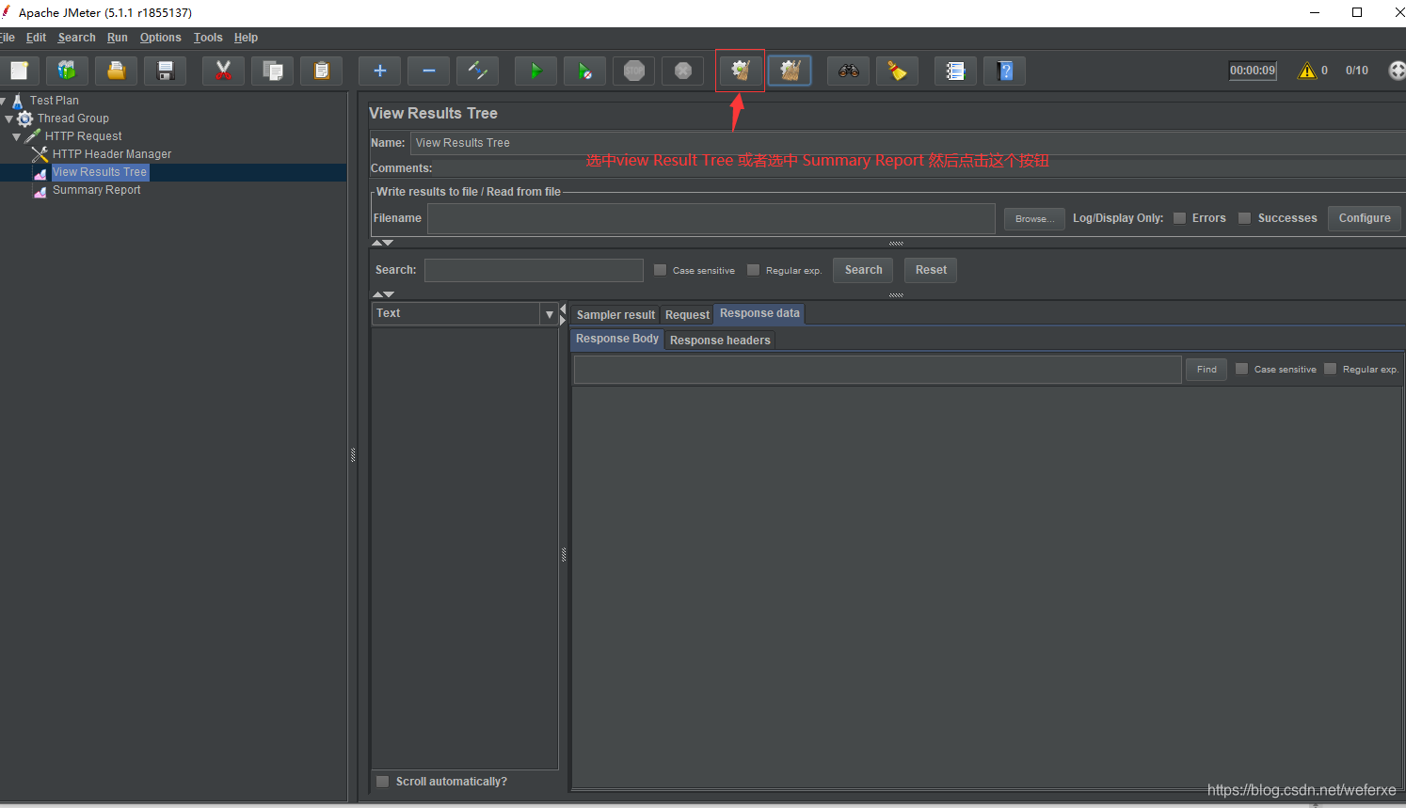Open the Edit menu
The width and height of the screenshot is (1406, 808).
point(36,38)
